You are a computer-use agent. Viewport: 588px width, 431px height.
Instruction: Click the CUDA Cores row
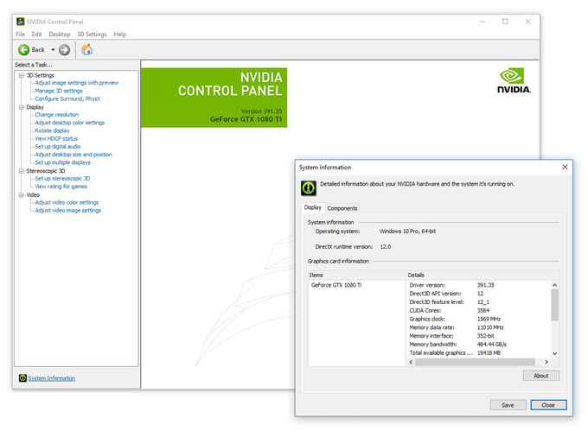478,310
